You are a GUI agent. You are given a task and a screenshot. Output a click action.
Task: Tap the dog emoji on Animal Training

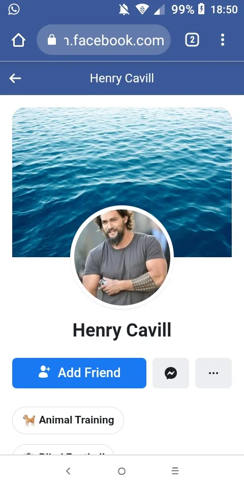pyautogui.click(x=28, y=420)
